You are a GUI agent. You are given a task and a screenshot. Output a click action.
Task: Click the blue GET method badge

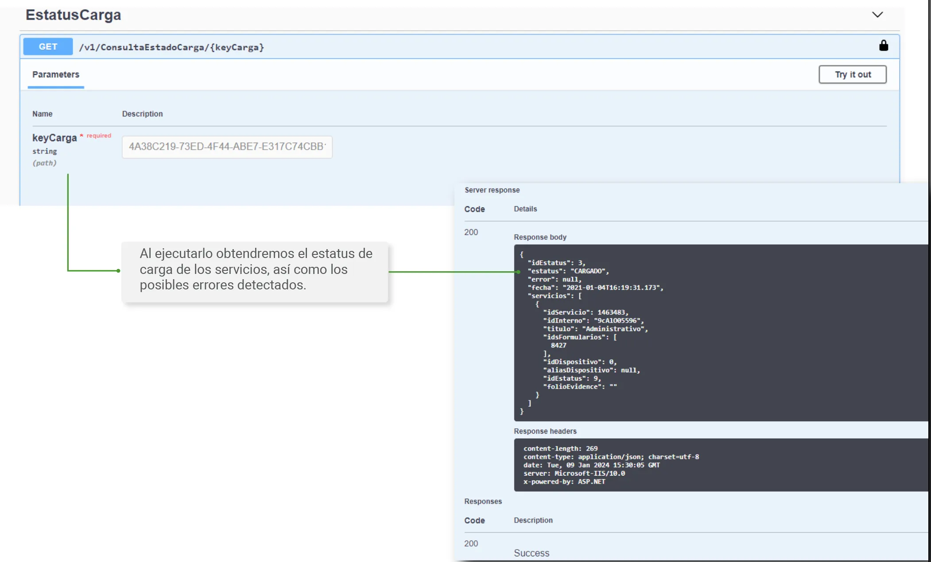[48, 46]
